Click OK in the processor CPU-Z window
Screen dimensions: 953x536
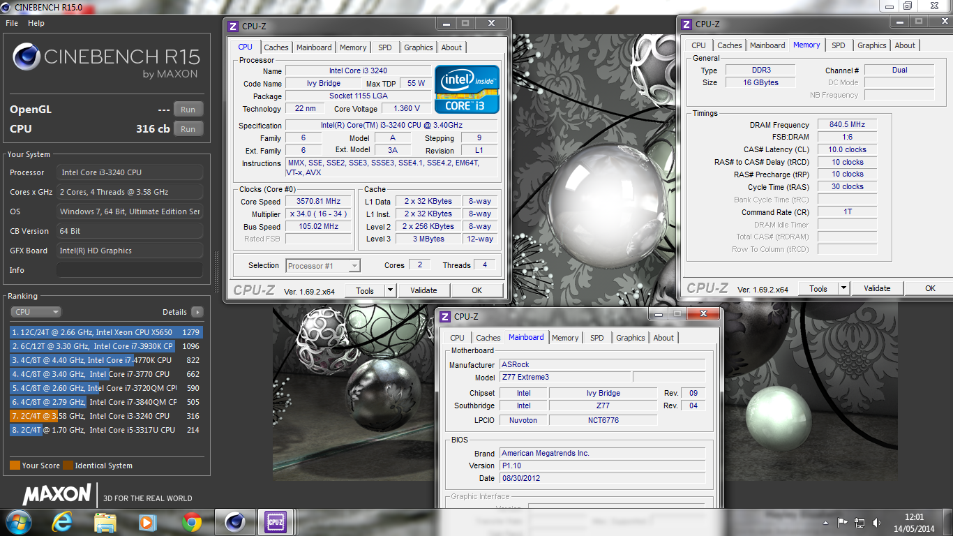point(476,290)
